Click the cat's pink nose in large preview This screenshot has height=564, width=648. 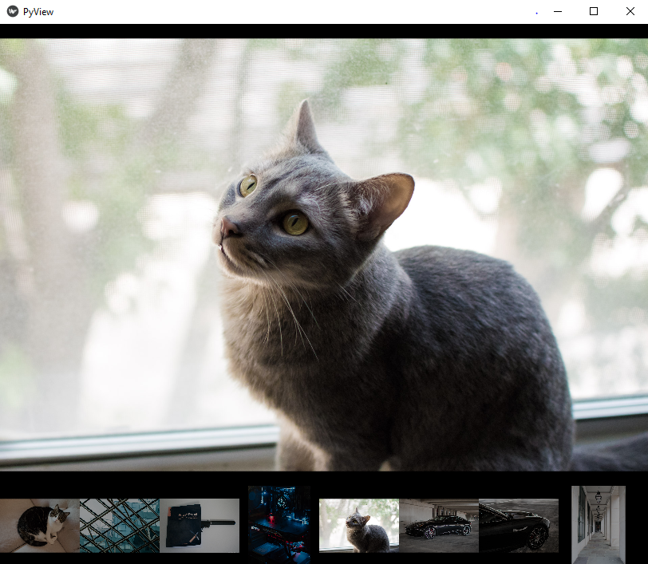click(x=228, y=227)
